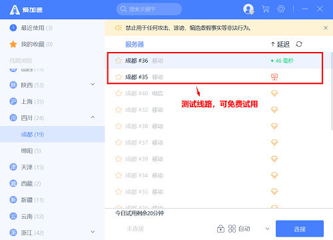Select the 成都 (19) city
The width and height of the screenshot is (333, 240).
52,134
